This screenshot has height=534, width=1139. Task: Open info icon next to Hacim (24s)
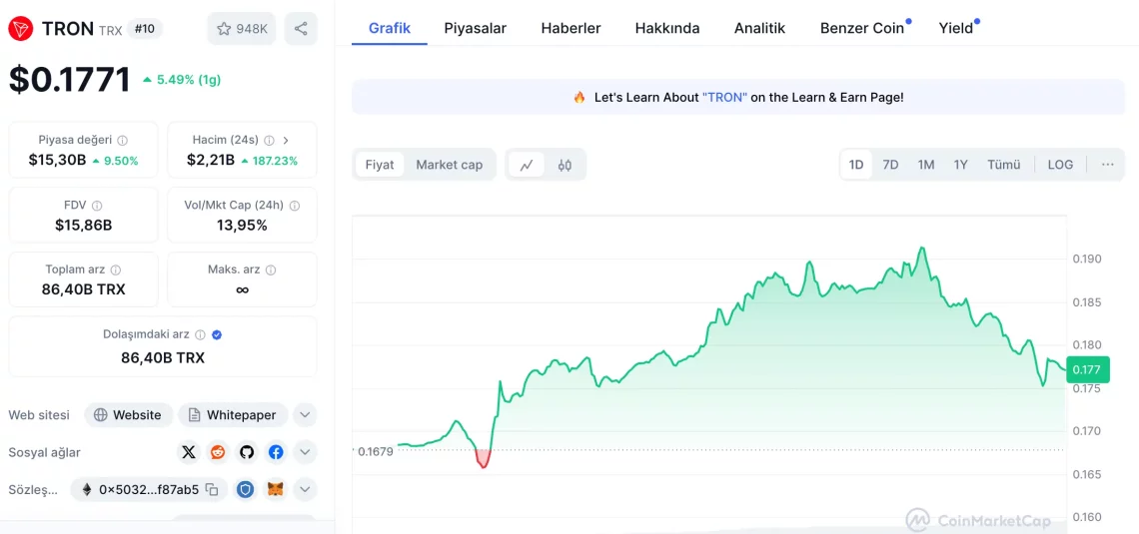[x=269, y=140]
